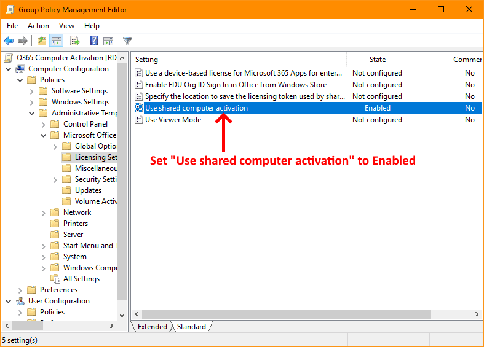Click the Up one level folder icon
Viewport: 484px width, 347px height.
42,41
